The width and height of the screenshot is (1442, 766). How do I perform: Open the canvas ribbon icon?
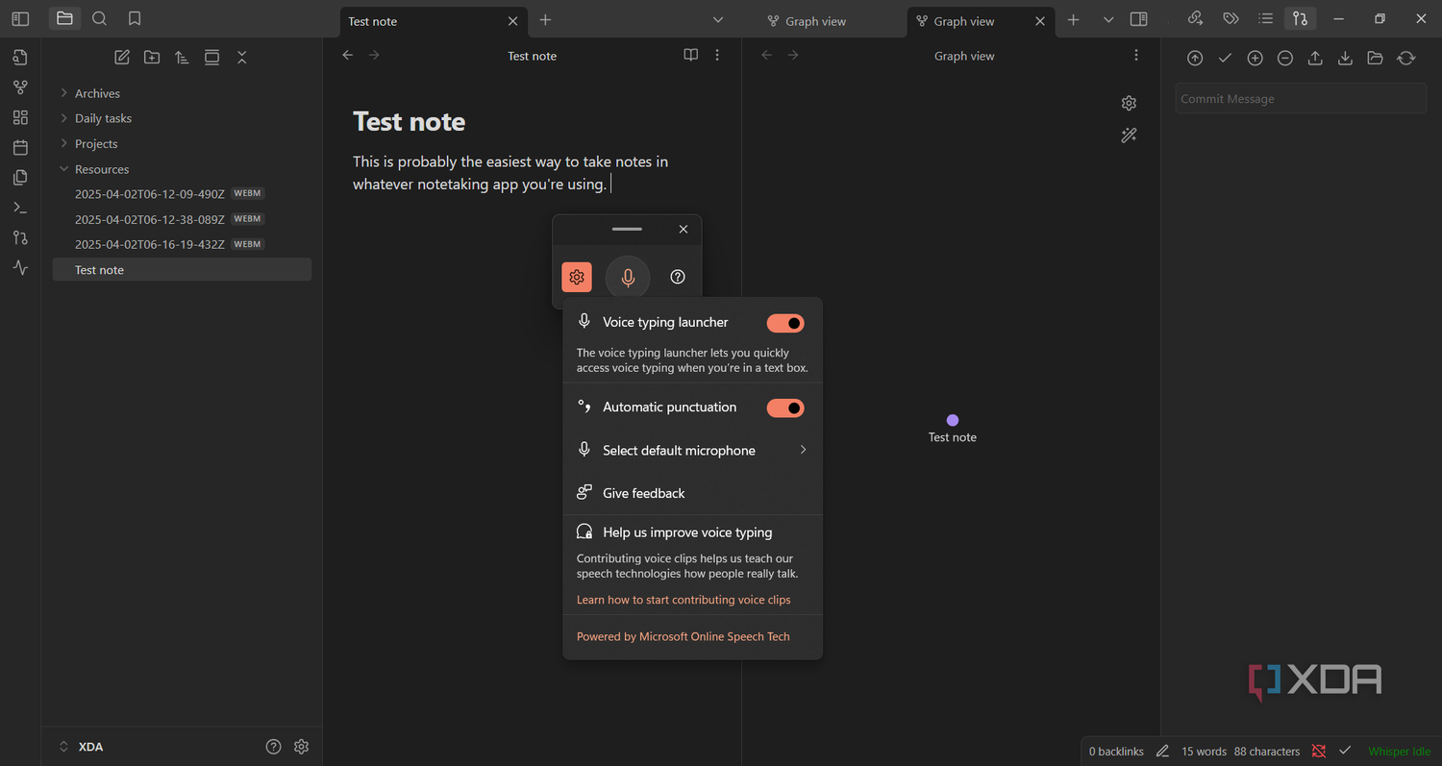tap(20, 117)
